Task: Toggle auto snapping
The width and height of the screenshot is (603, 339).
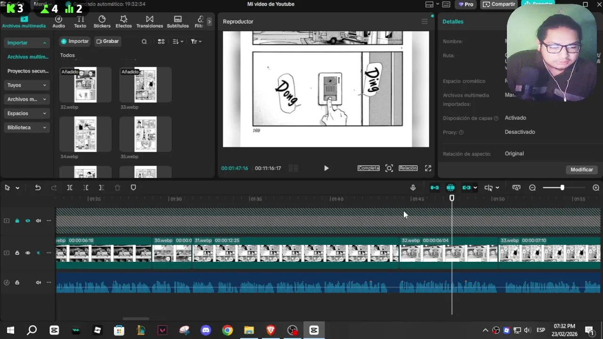Action: click(x=450, y=187)
